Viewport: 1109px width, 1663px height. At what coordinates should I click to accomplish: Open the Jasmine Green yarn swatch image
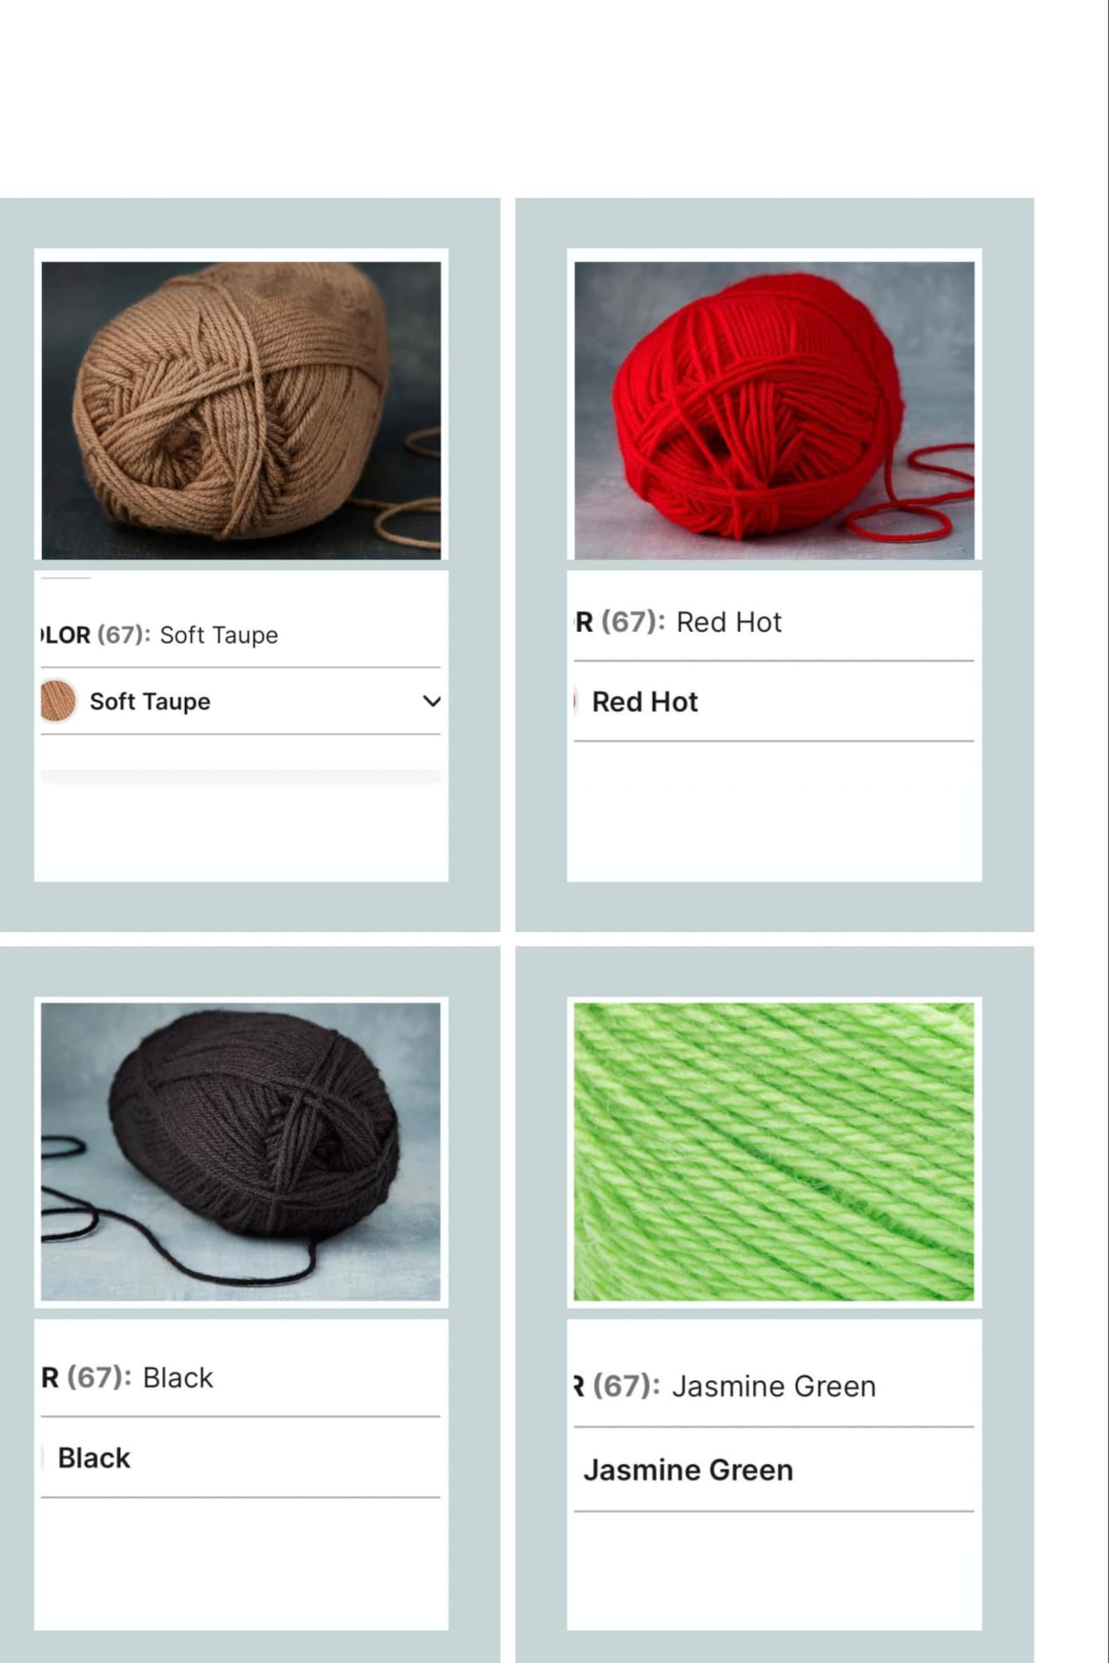pyautogui.click(x=774, y=1152)
